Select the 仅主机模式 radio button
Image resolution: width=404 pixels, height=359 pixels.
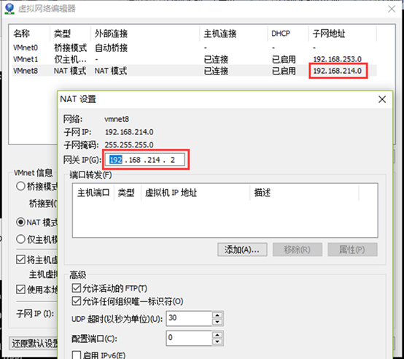(x=20, y=239)
